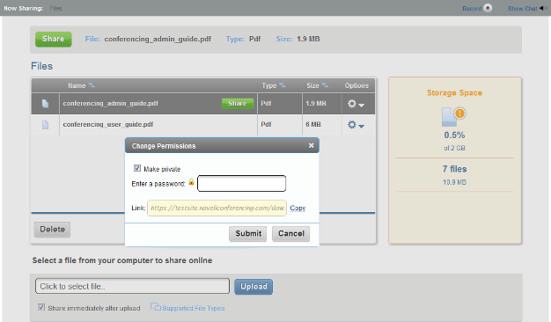Click file icon for conferencing_user_guide.pdf
Image resolution: width=551 pixels, height=322 pixels.
click(x=46, y=125)
